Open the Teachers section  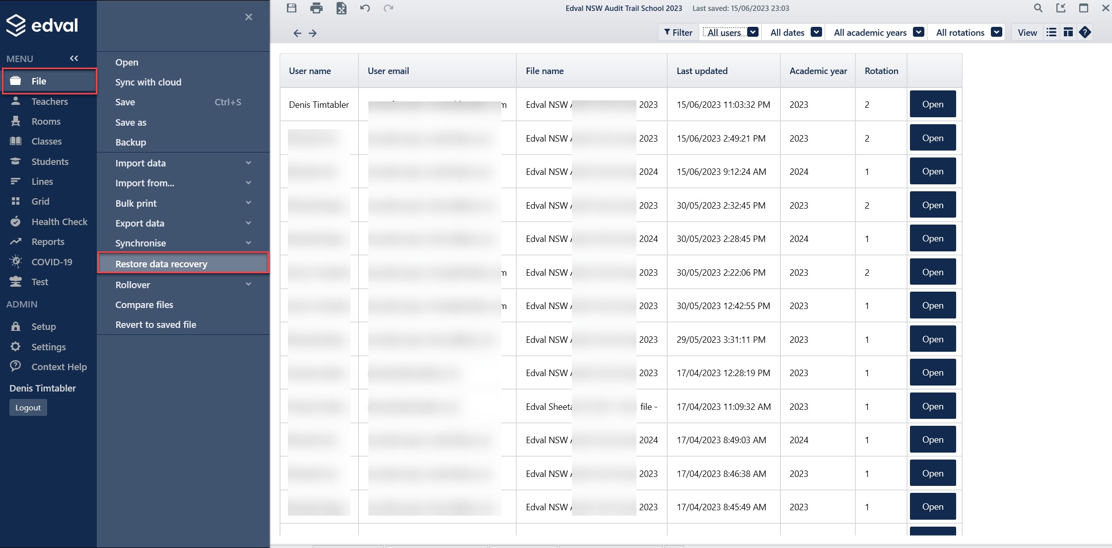49,101
